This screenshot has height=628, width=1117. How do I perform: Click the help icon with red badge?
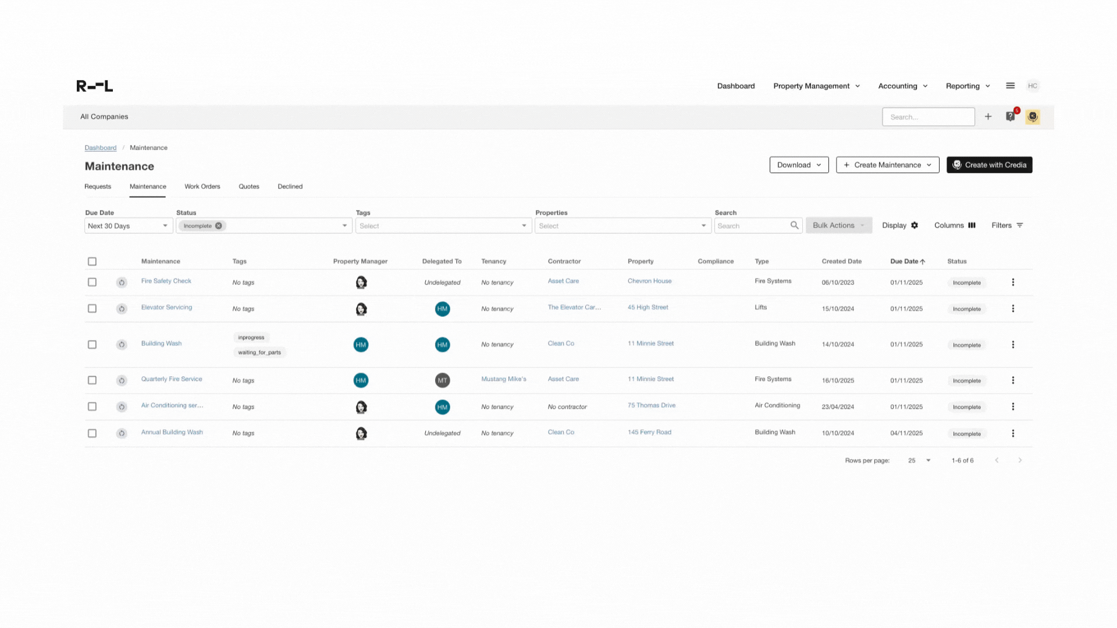click(1011, 117)
